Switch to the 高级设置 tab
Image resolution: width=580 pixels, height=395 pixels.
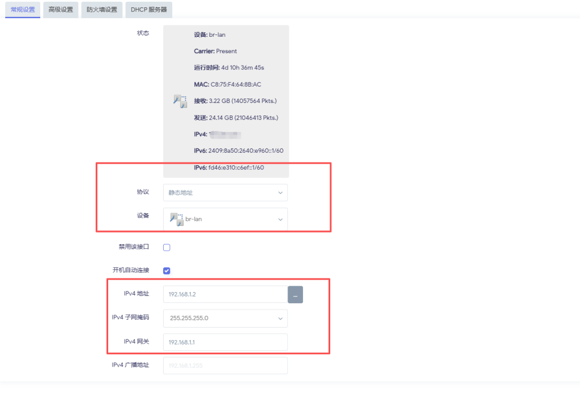coord(60,10)
